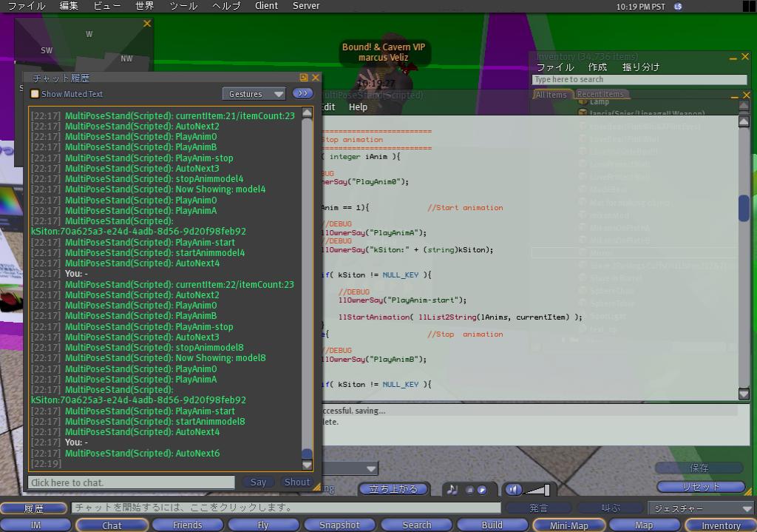
Task: Play the music stream
Action: (482, 490)
